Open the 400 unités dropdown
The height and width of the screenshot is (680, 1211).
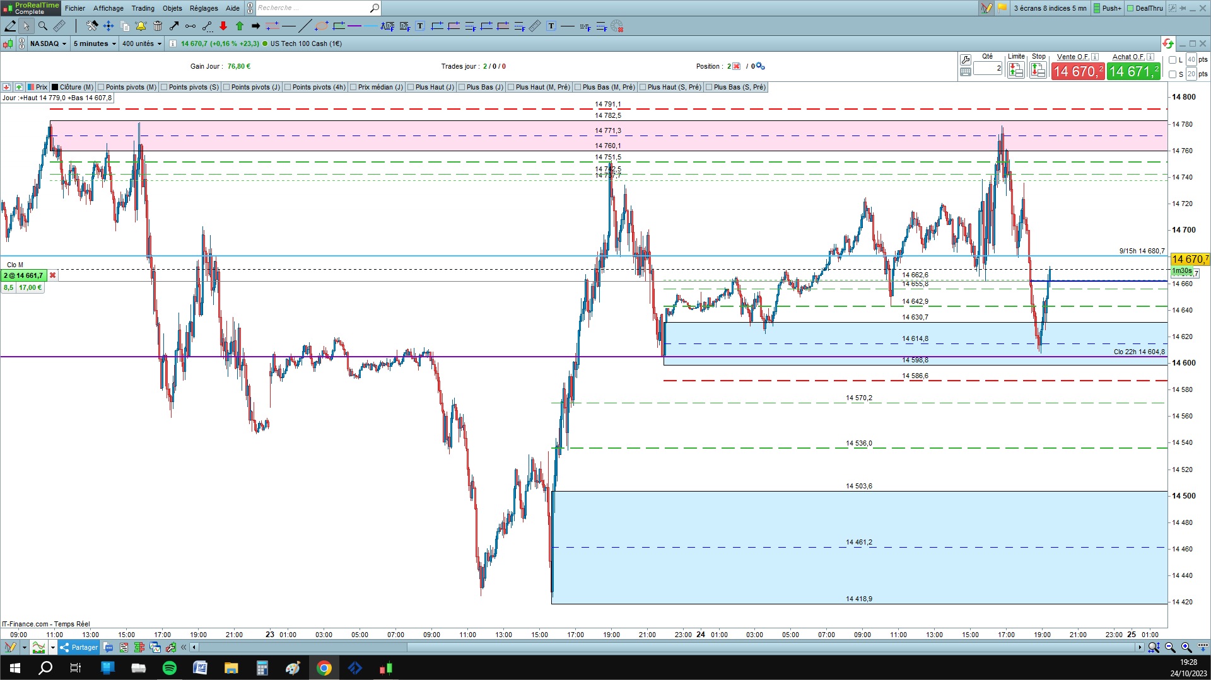[x=142, y=43]
